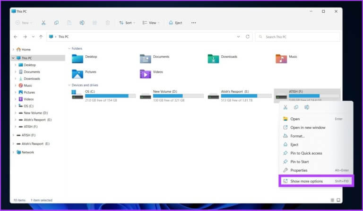Click the Back navigation arrow
This screenshot has width=363, height=211.
16,37
